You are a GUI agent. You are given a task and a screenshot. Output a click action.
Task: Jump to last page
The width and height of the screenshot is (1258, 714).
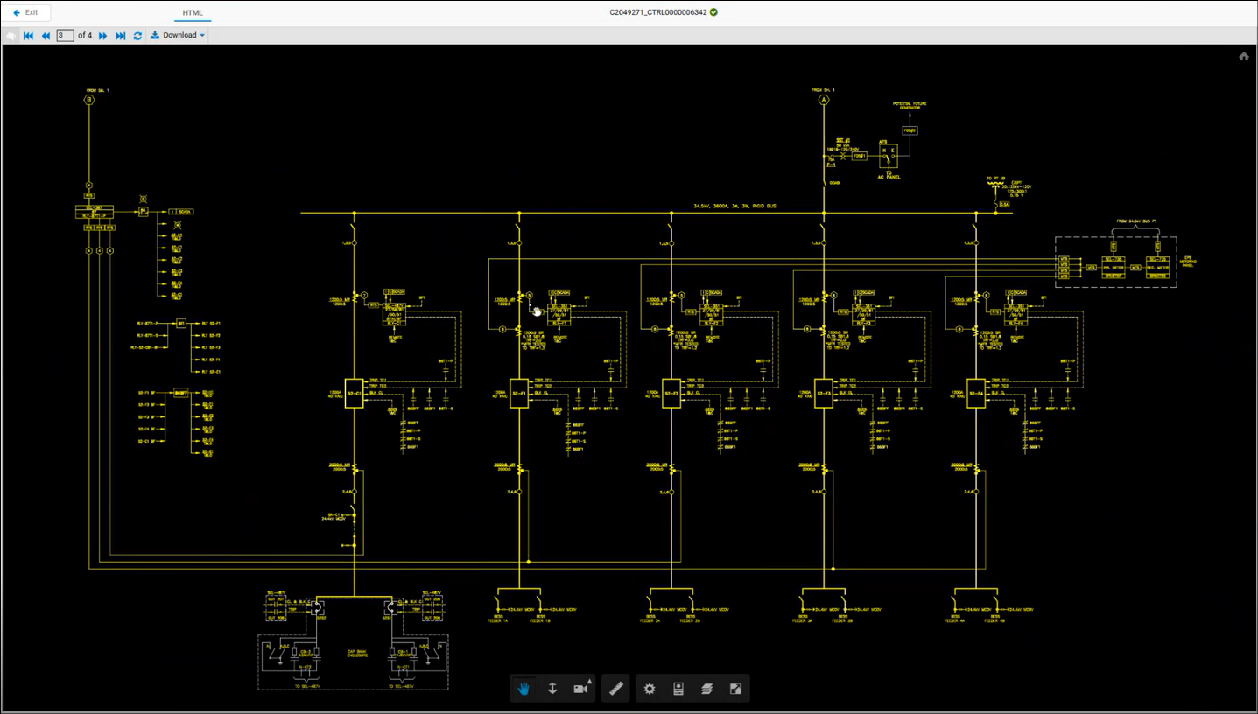[121, 36]
